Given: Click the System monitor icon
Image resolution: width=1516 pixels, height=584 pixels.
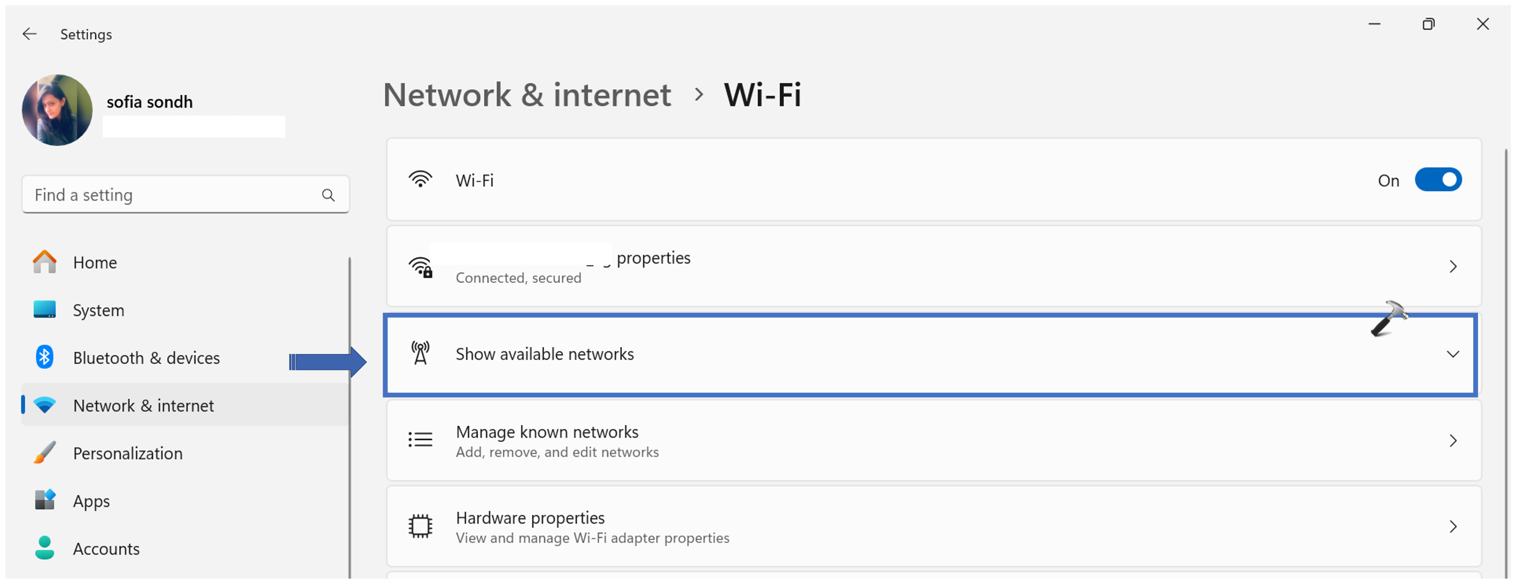Looking at the screenshot, I should click(x=45, y=310).
